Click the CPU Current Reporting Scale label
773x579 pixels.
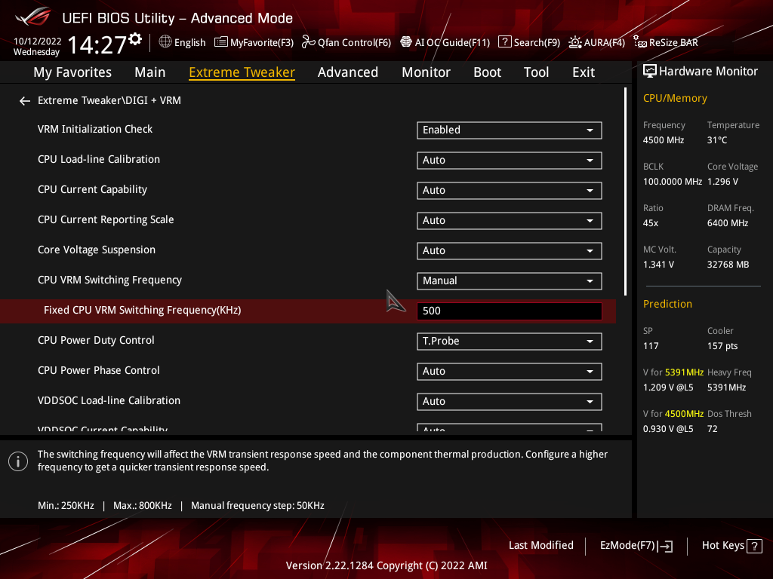106,220
